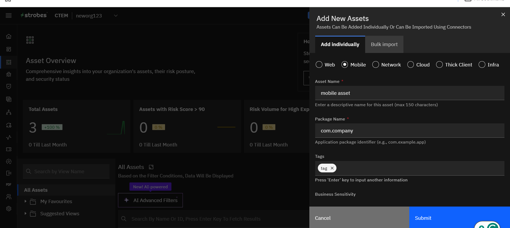Screen dimensions: 510x228
Task: Open the PDF reports sidebar icon
Action: [9, 185]
